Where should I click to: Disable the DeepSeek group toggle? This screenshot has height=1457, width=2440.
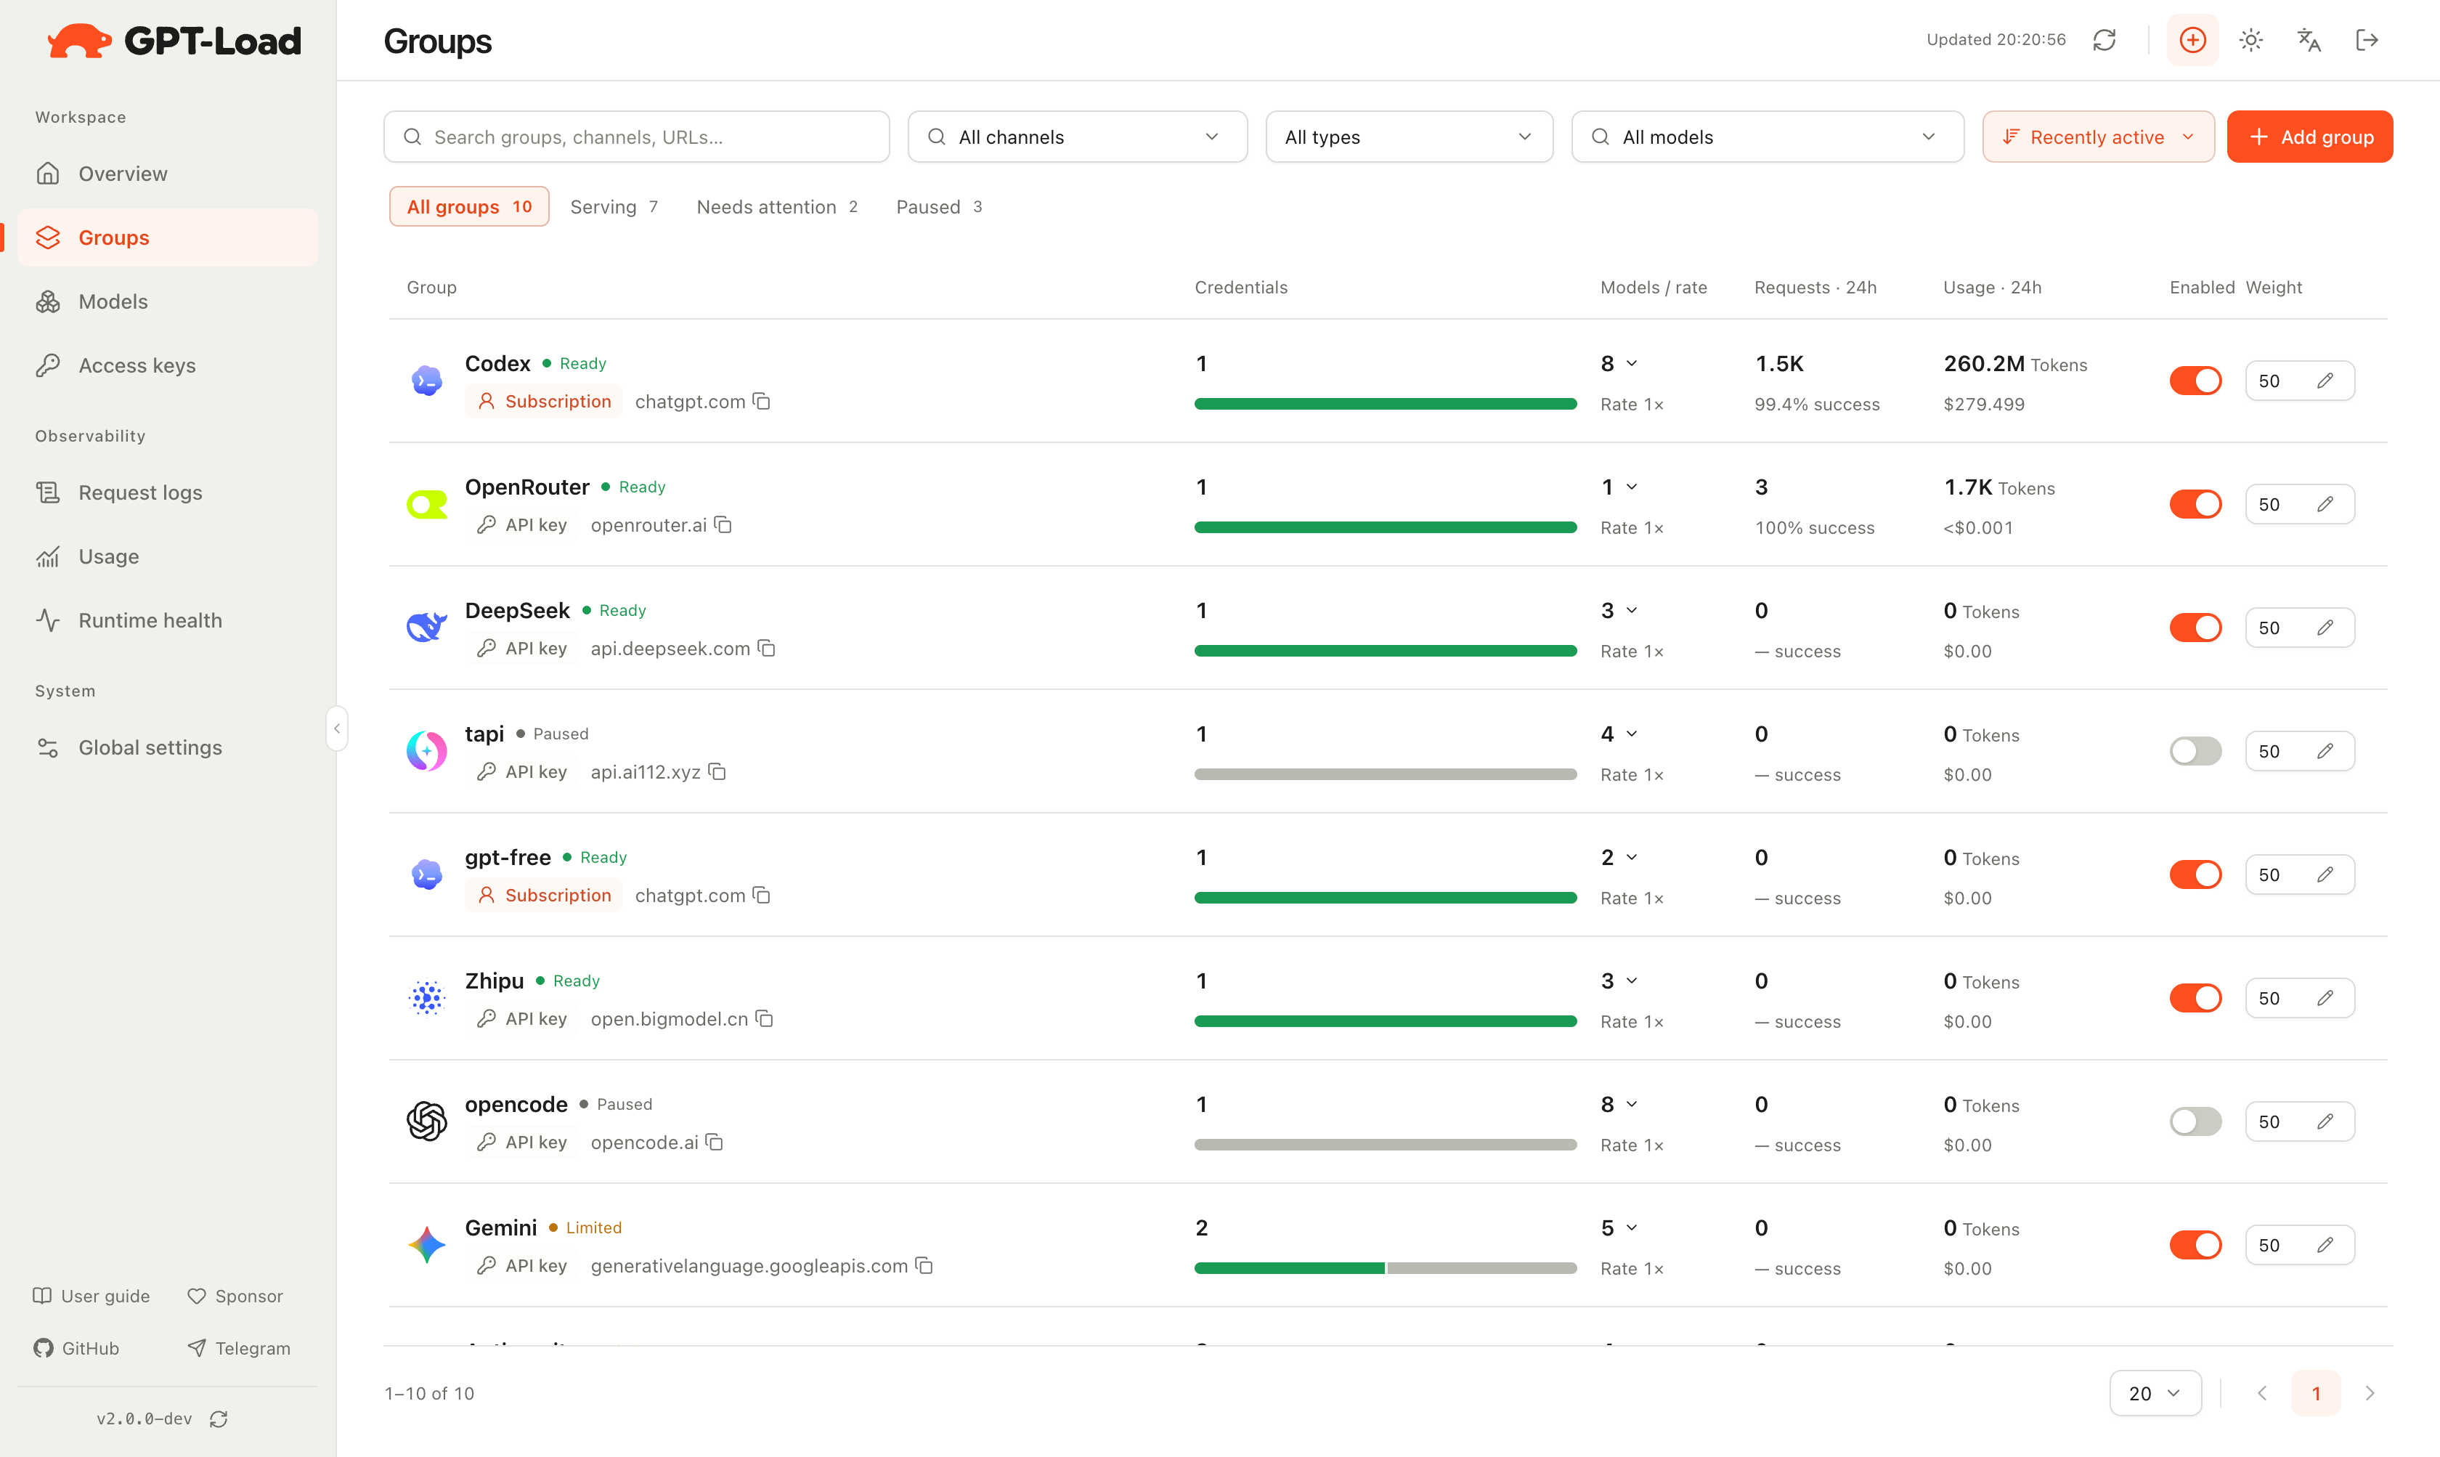click(x=2195, y=628)
